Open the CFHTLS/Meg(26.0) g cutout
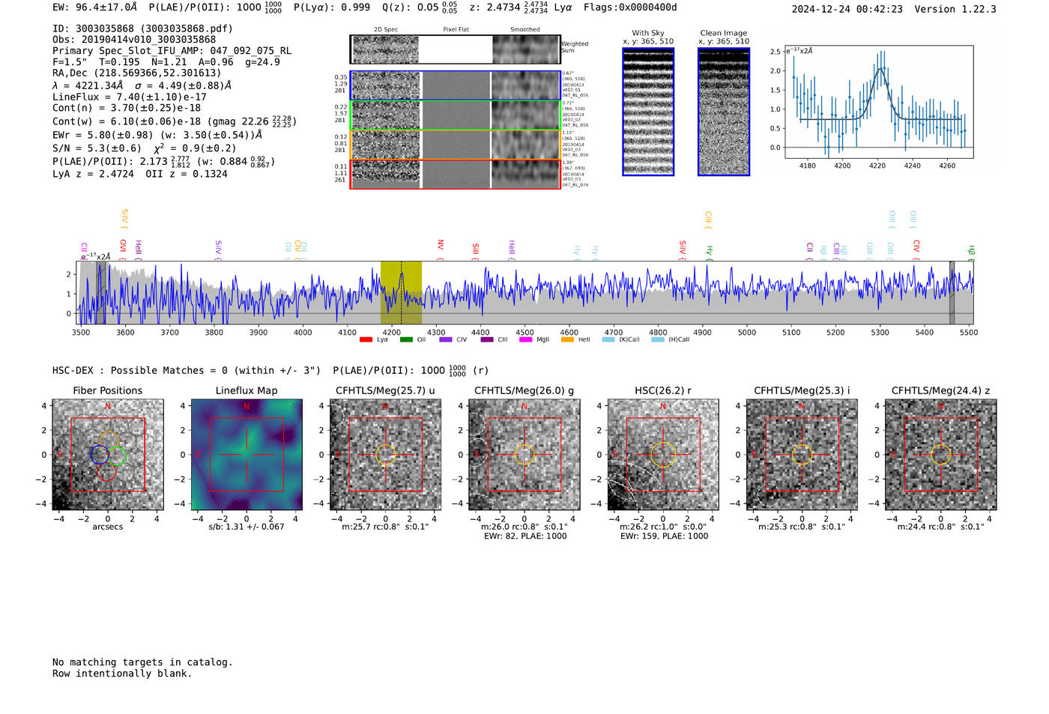1049x714 pixels. pos(524,455)
